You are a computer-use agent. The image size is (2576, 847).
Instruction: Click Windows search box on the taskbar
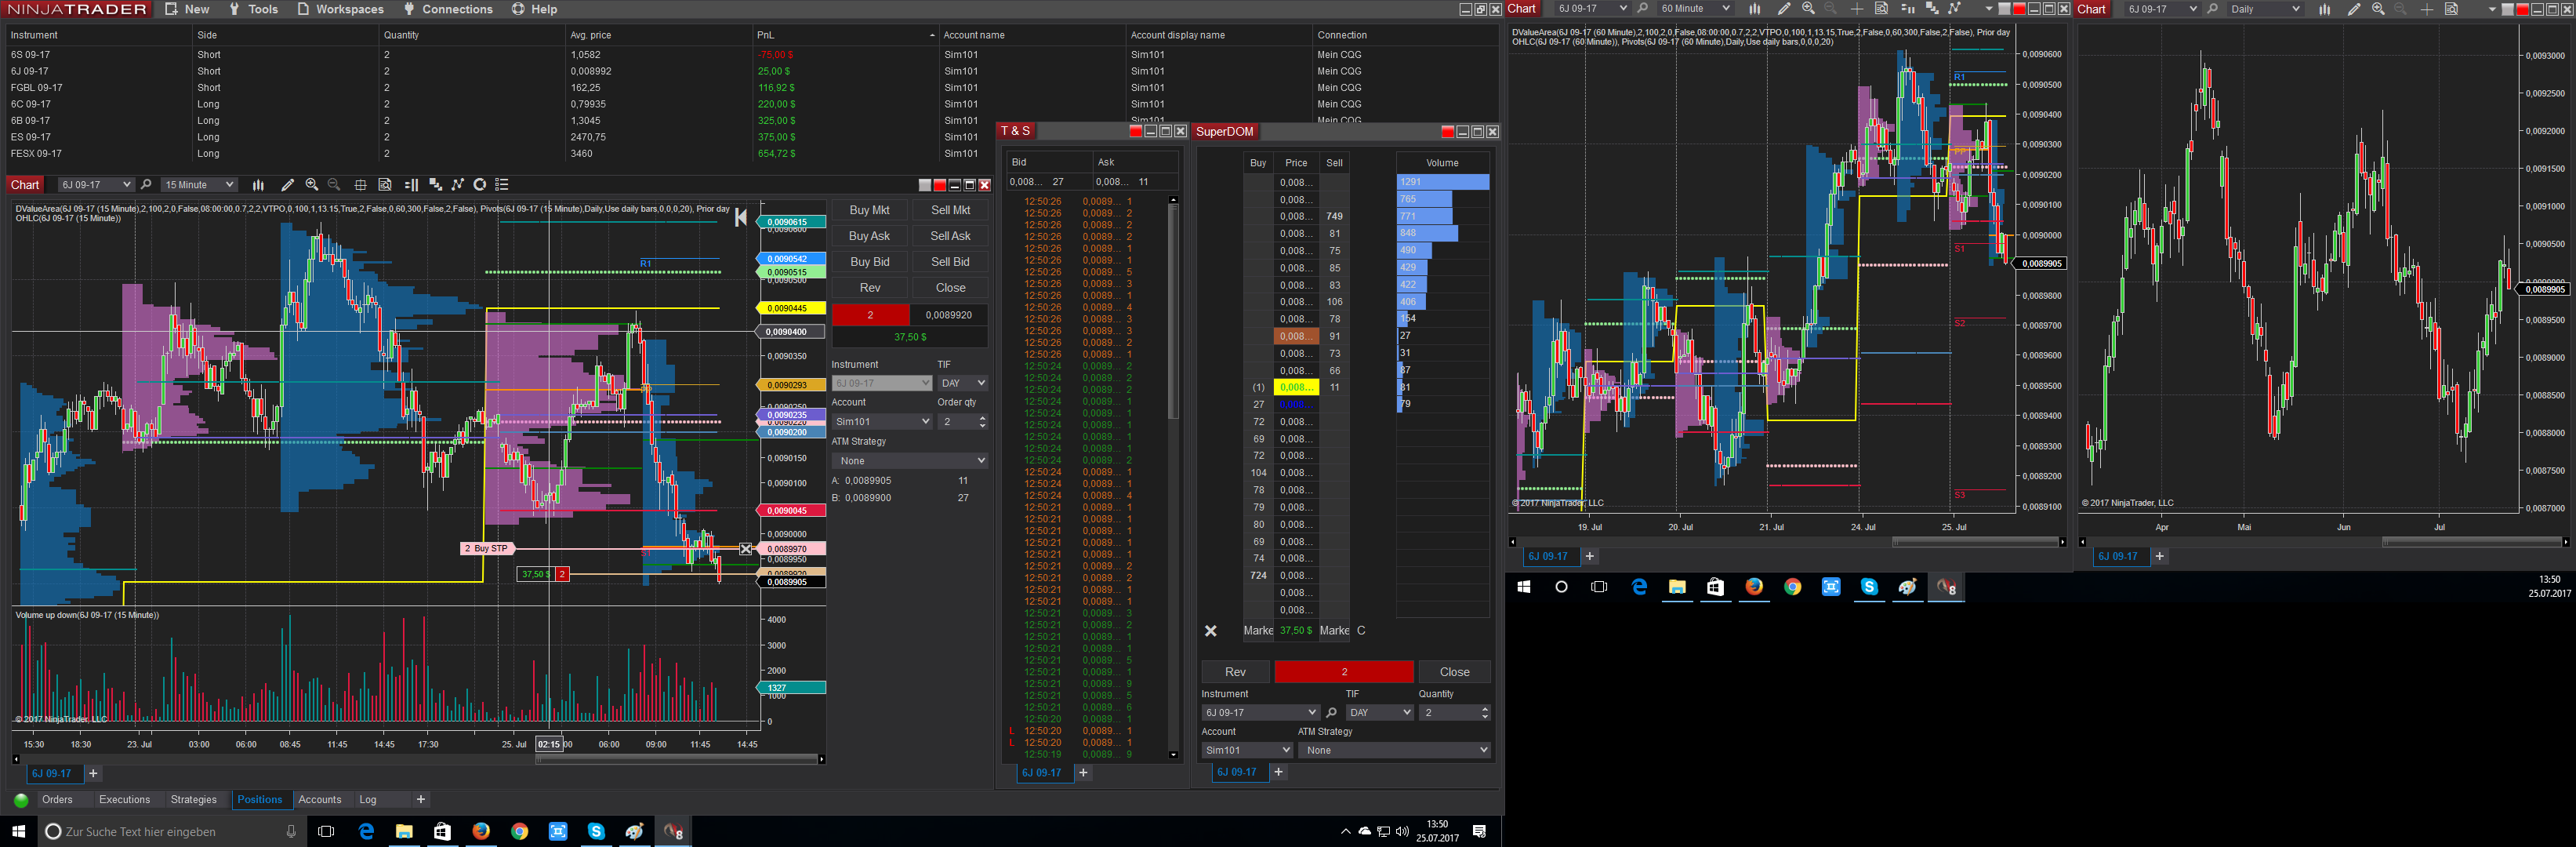[x=170, y=831]
